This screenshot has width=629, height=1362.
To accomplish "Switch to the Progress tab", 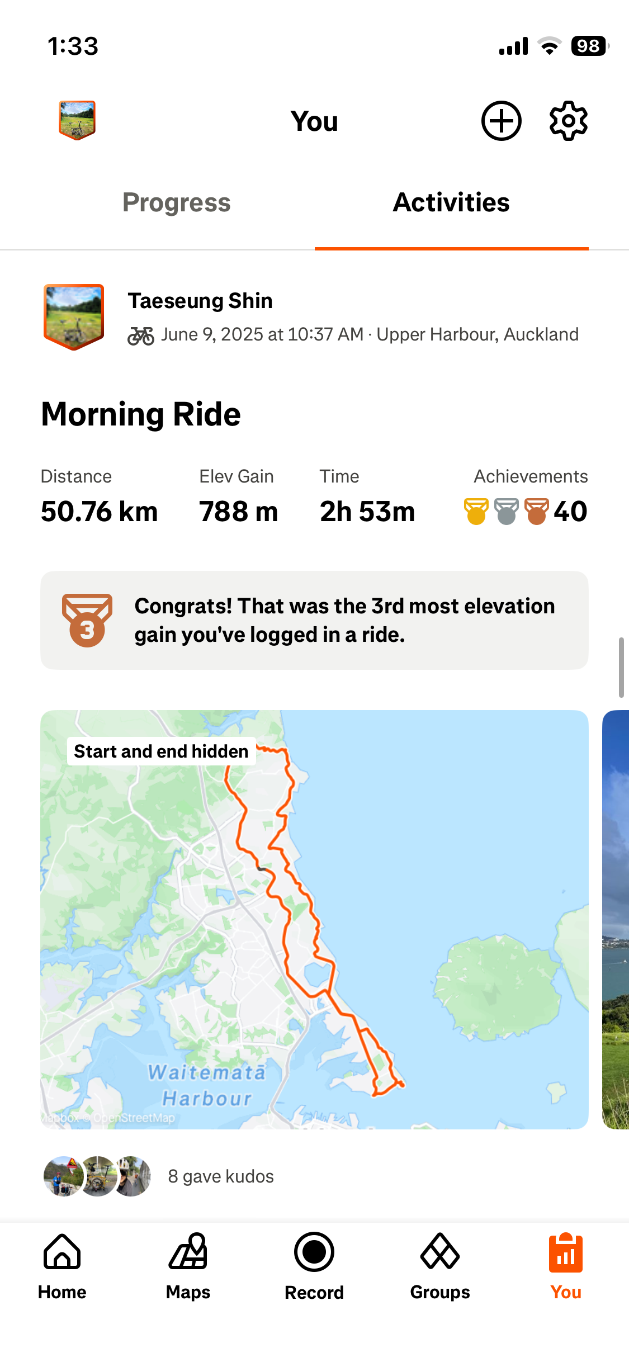I will coord(177,202).
